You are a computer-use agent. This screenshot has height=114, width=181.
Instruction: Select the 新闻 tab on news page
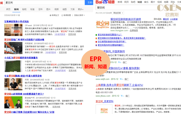[16, 9]
